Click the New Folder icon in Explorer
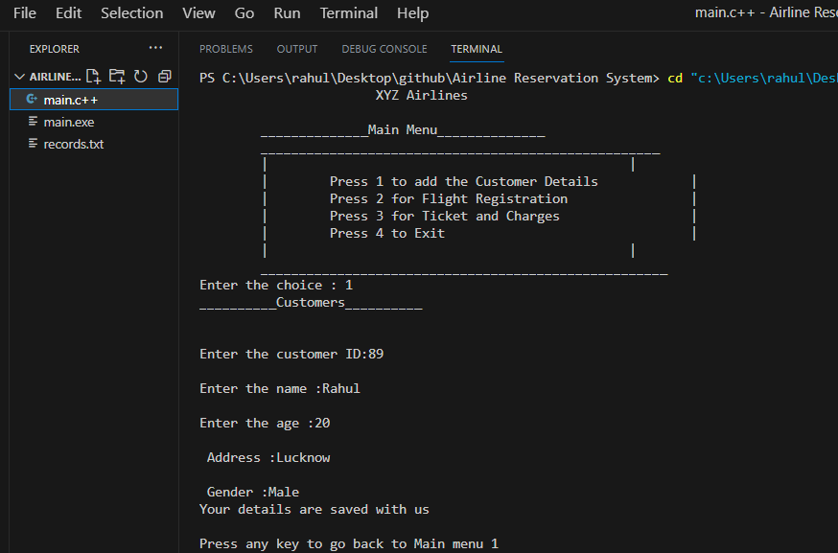This screenshot has width=838, height=553. (x=117, y=76)
